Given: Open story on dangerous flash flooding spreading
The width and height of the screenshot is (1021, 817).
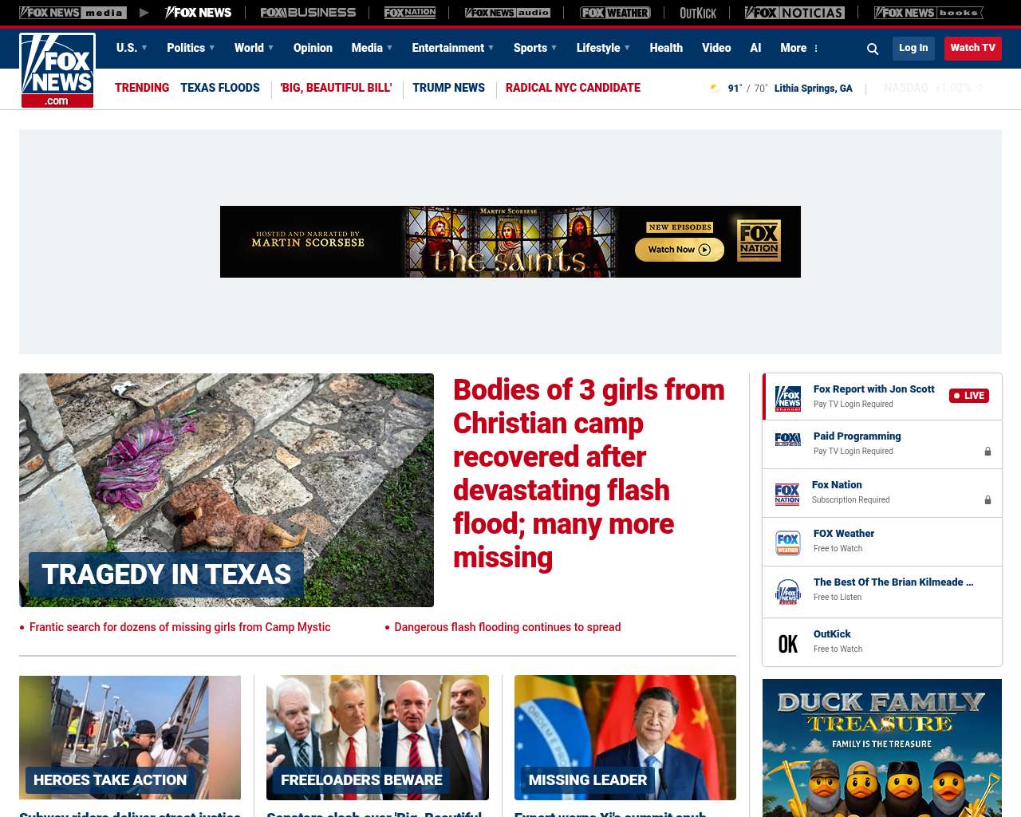Looking at the screenshot, I should [507, 627].
